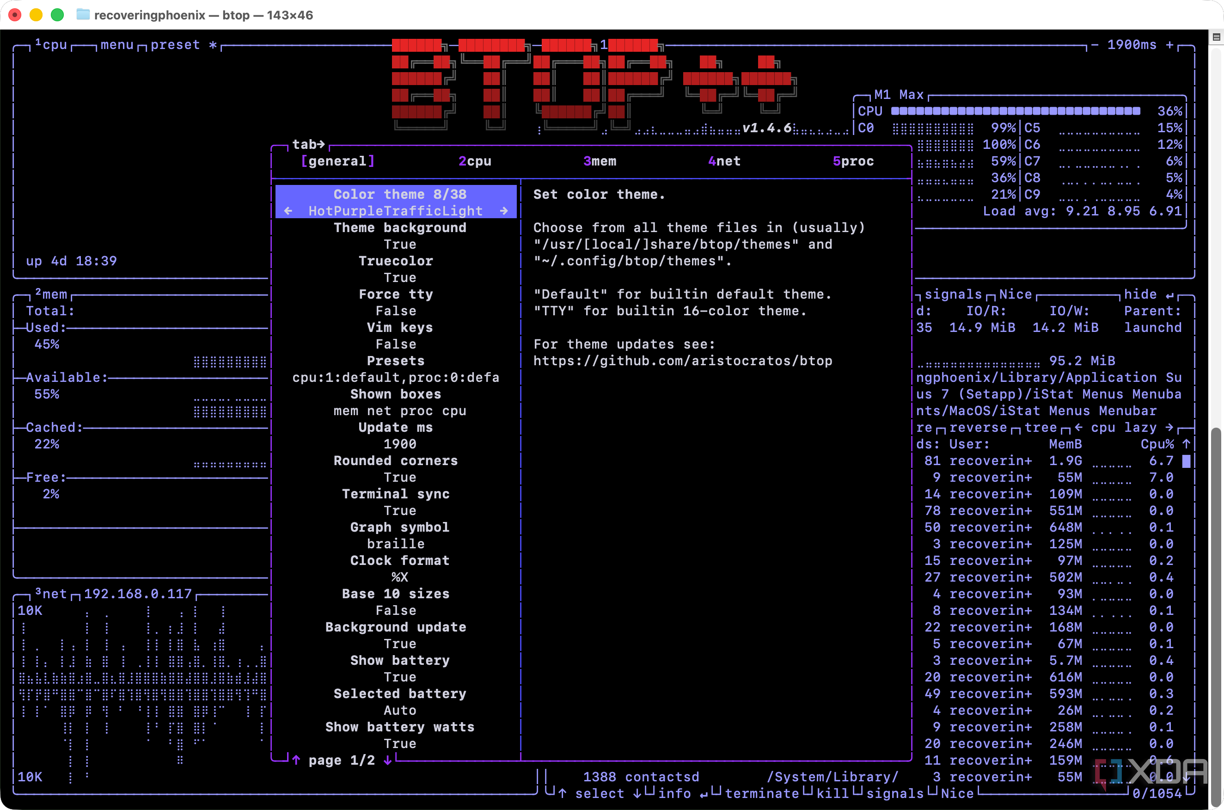Viewport: 1224px width, 810px height.
Task: Click the kill button in bottom bar
Action: tap(832, 793)
